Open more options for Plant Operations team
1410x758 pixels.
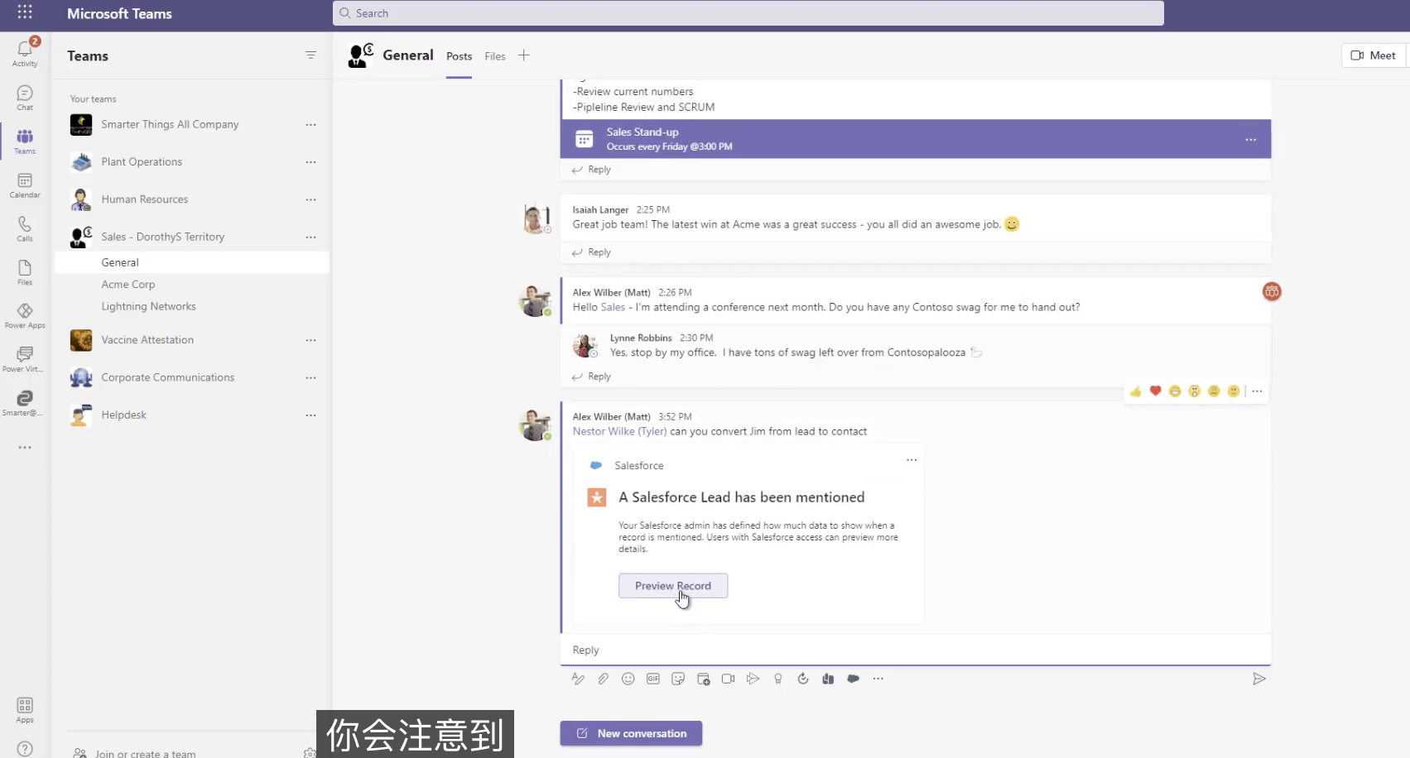pos(310,162)
